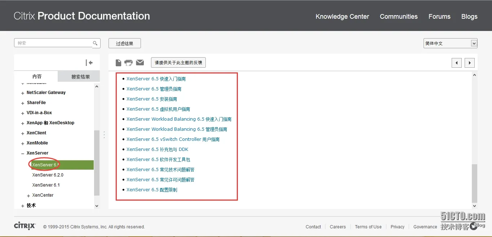
Task: Expand the XenClient tree node
Action: pos(23,133)
